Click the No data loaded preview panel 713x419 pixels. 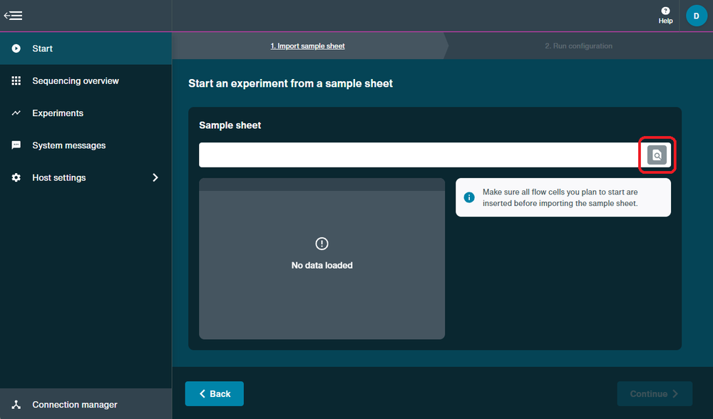click(x=322, y=259)
